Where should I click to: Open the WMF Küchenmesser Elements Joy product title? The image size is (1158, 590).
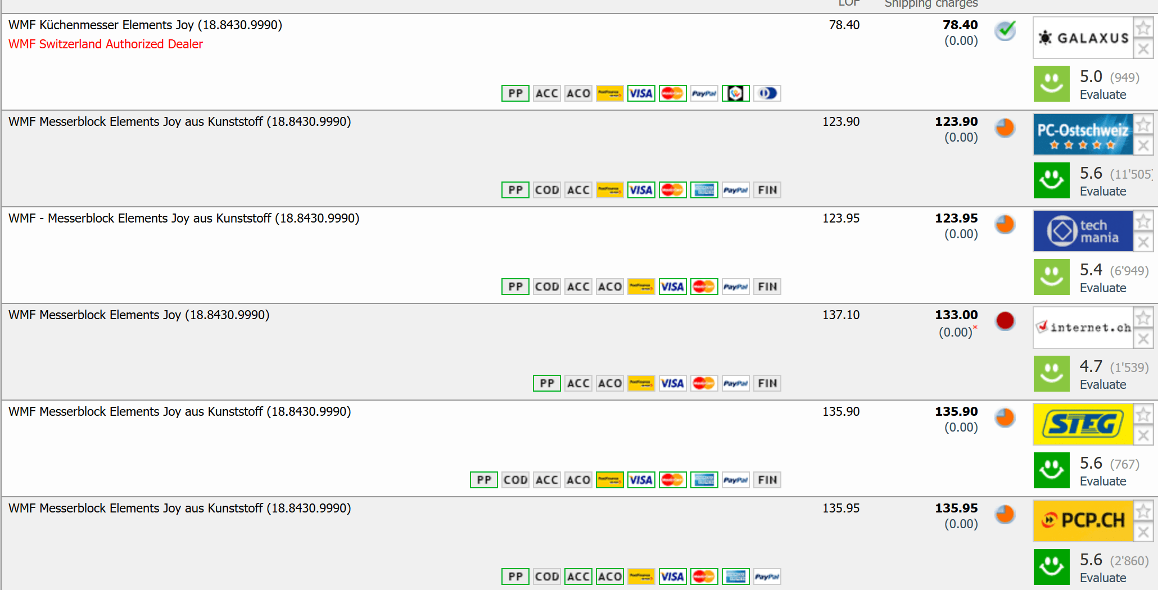tap(145, 25)
